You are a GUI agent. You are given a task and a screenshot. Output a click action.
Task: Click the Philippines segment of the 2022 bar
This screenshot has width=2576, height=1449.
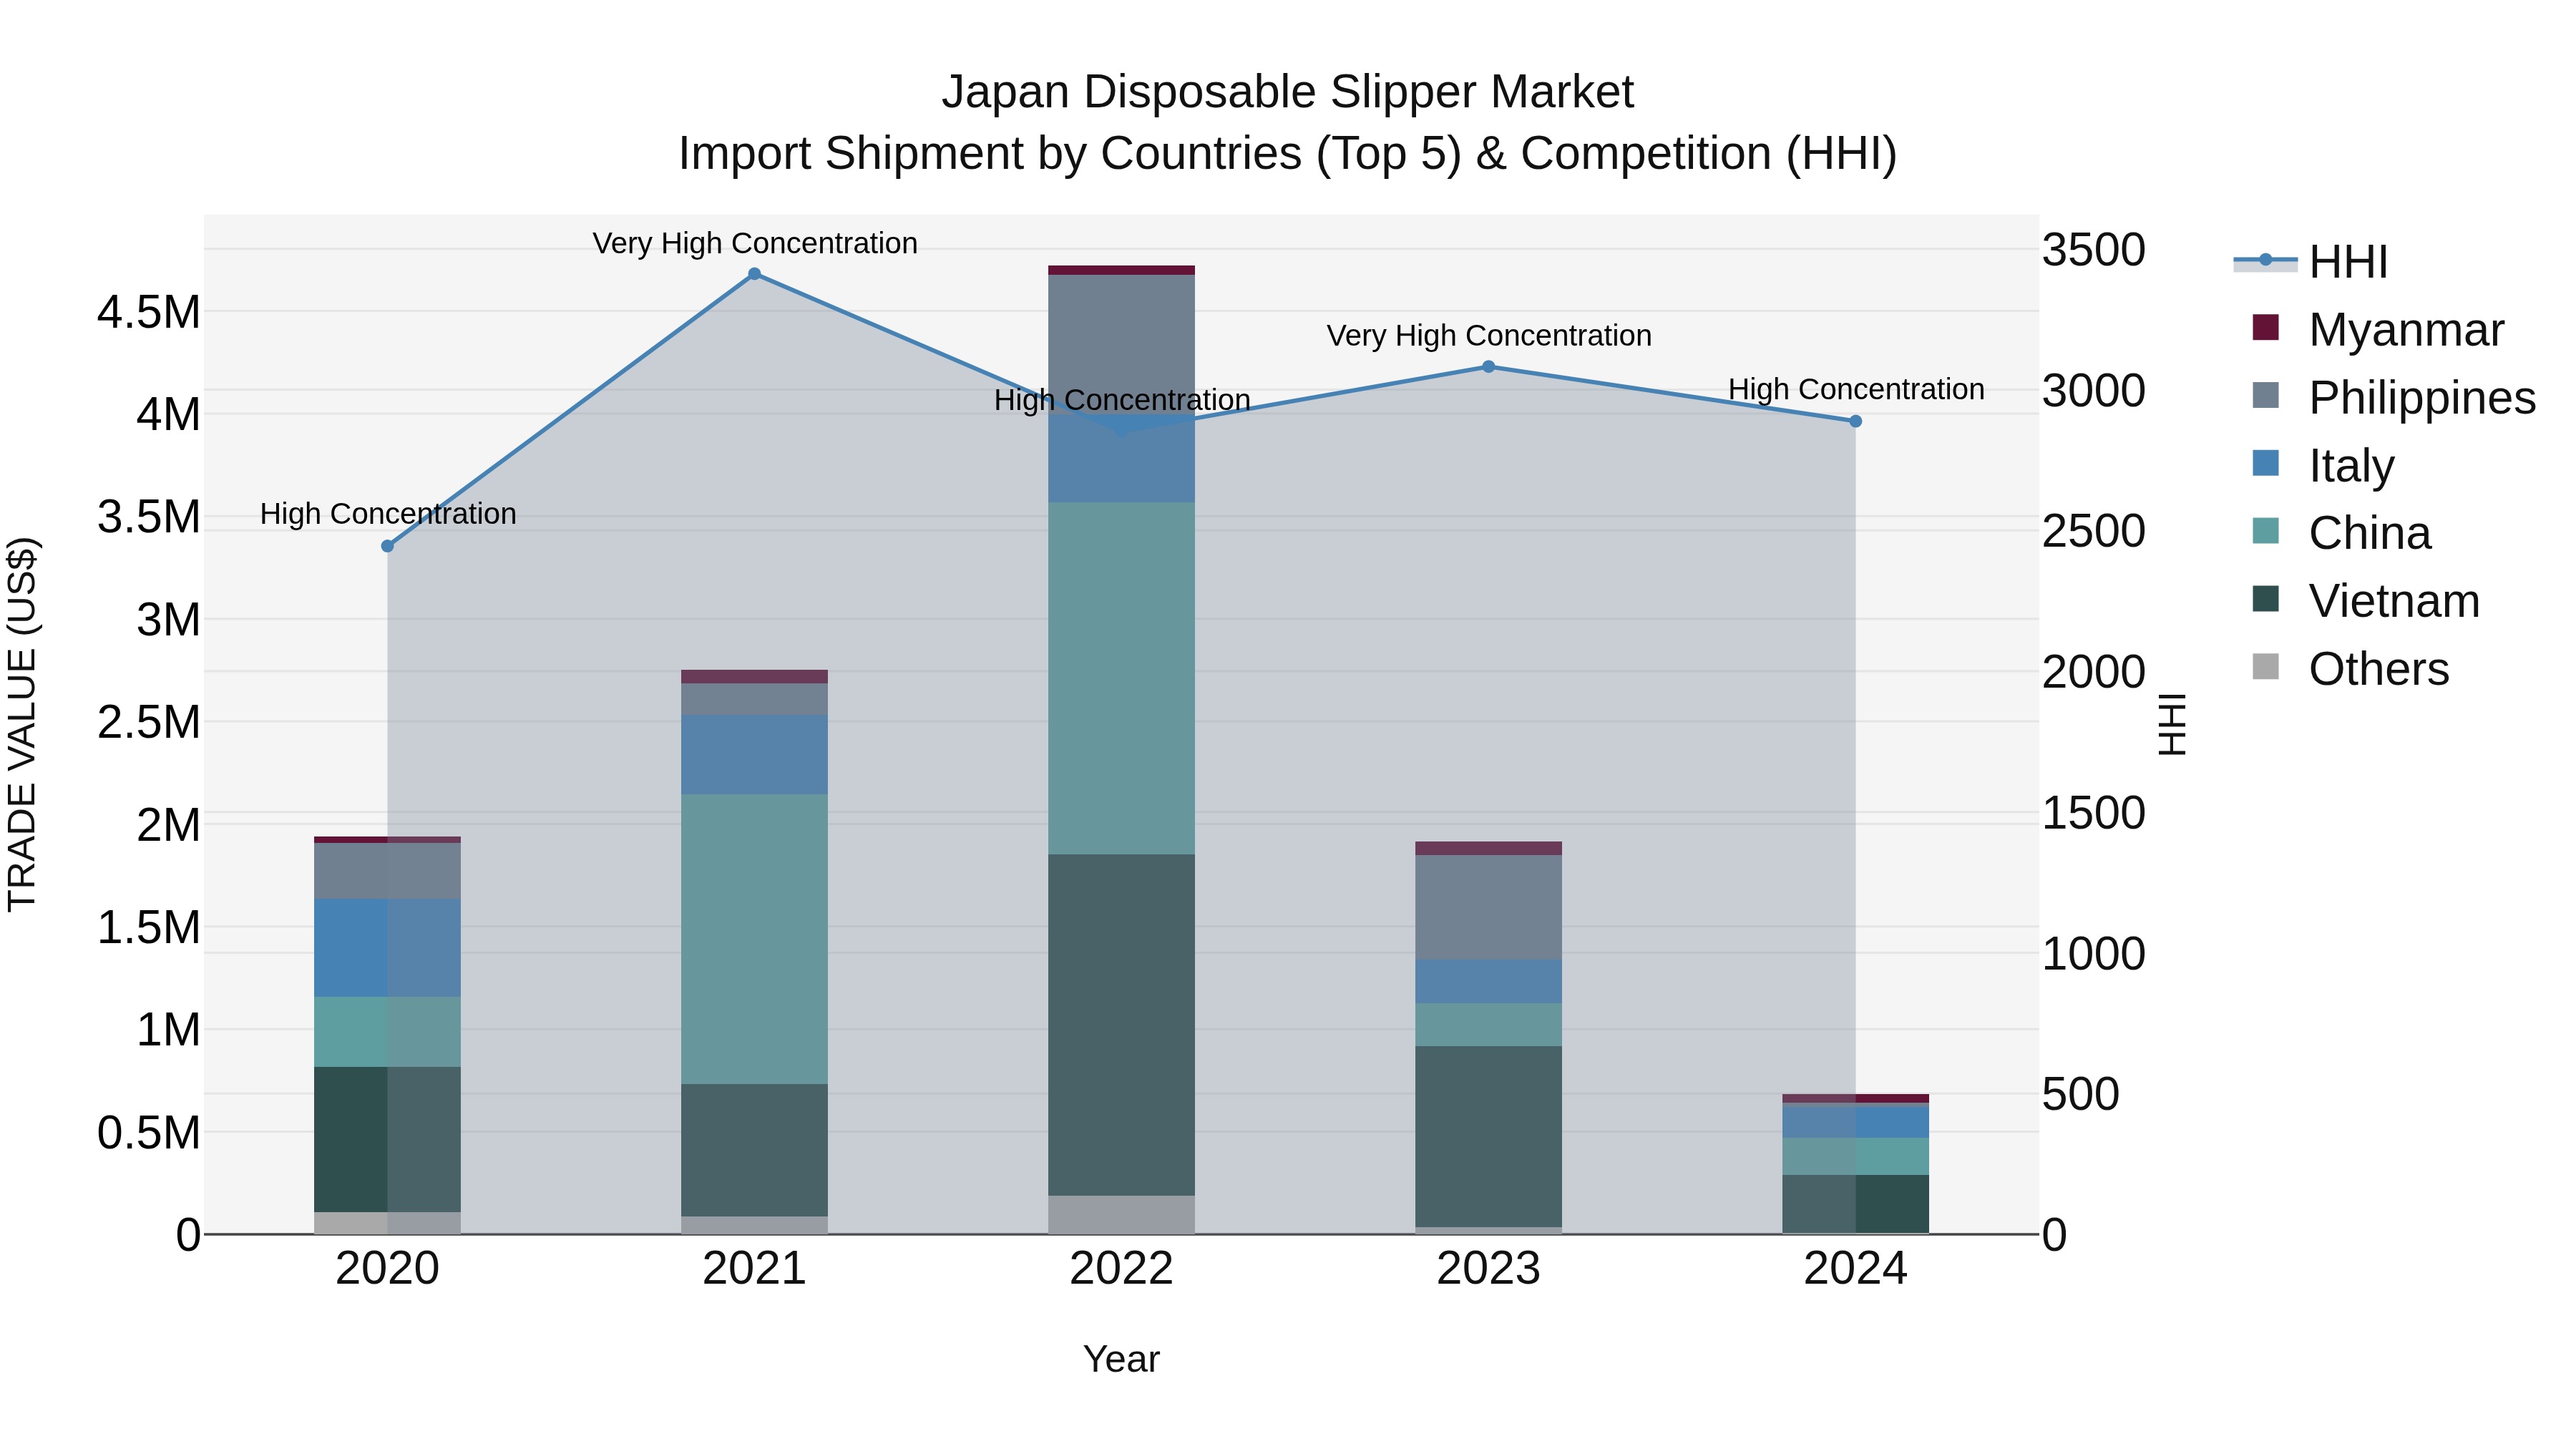point(1122,344)
